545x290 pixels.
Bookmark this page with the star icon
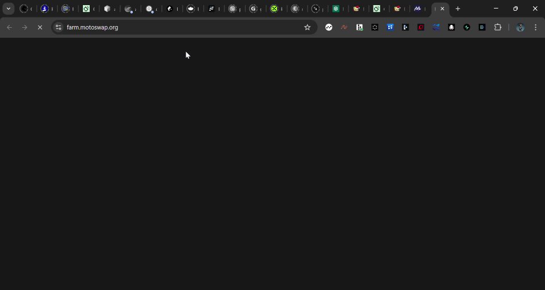pyautogui.click(x=307, y=27)
